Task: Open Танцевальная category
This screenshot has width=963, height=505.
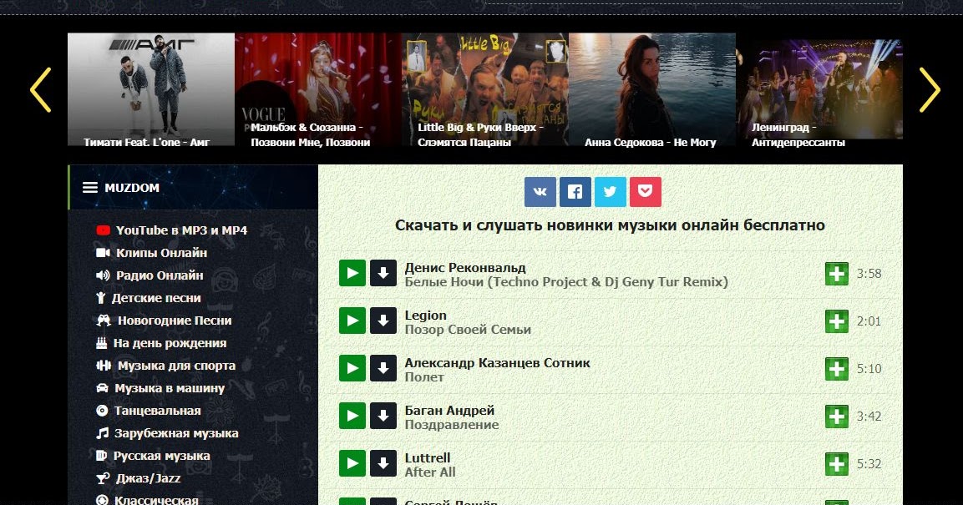Action: click(149, 411)
